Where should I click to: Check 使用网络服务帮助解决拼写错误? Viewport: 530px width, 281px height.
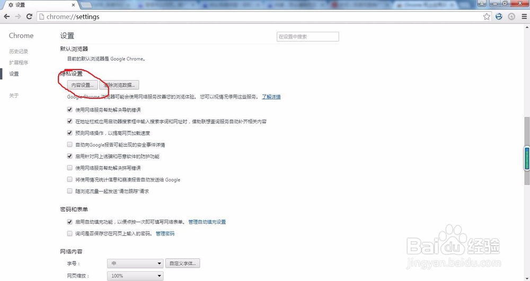coord(69,168)
